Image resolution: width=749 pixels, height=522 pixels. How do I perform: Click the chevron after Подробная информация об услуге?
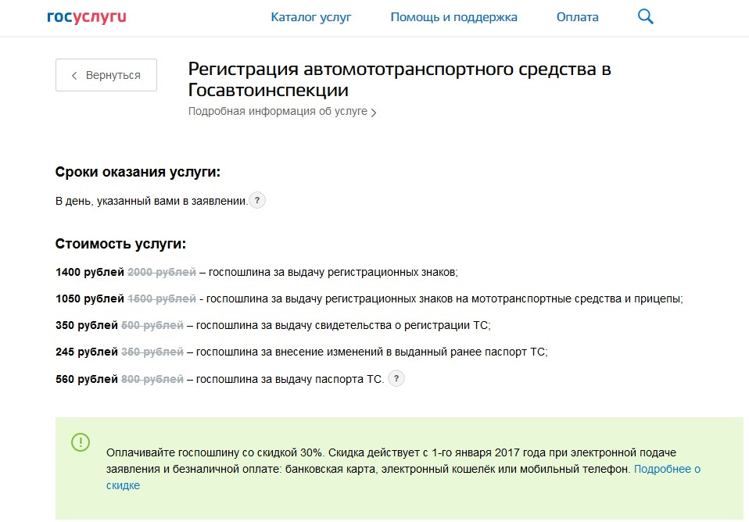click(x=374, y=113)
